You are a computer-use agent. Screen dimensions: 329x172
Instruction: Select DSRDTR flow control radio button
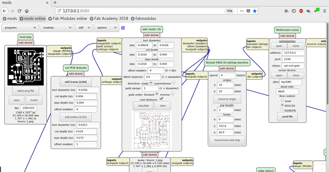click(x=282, y=110)
